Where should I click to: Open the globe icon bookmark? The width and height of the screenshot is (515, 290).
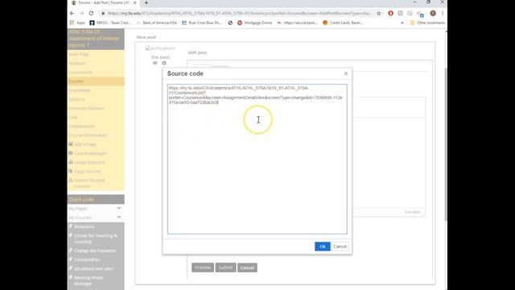click(230, 23)
